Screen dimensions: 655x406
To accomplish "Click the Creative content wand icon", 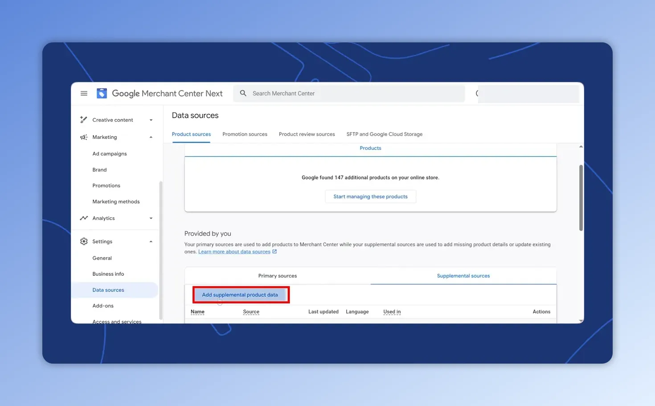I will point(84,120).
